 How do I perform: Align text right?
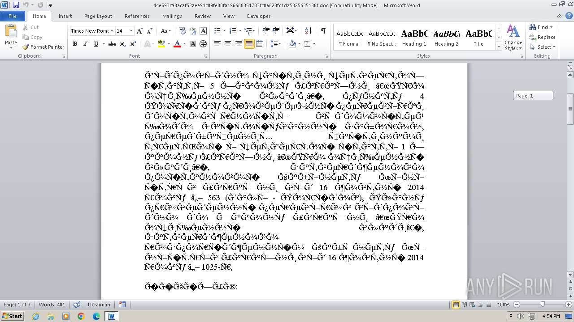(x=238, y=44)
